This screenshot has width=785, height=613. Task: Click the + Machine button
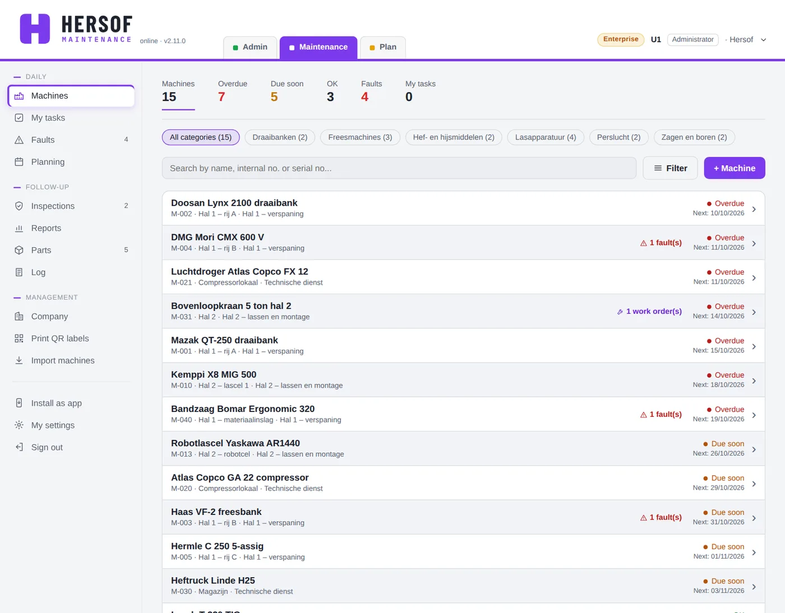coord(735,168)
